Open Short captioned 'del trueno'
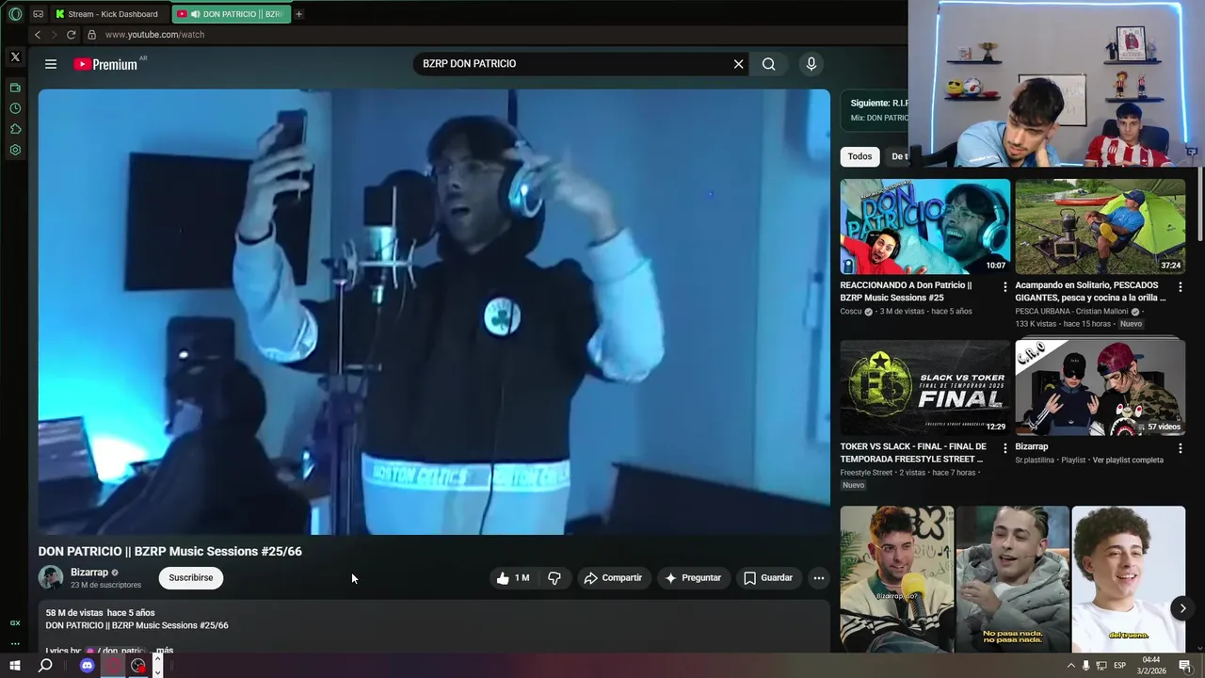 [1129, 579]
